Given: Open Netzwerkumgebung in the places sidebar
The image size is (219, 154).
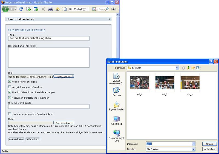Looking at the screenshot, I should pyautogui.click(x=117, y=136).
